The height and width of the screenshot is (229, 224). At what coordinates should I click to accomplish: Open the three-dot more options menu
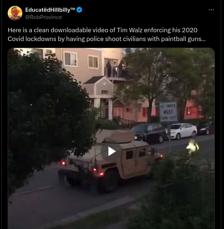coord(211,10)
